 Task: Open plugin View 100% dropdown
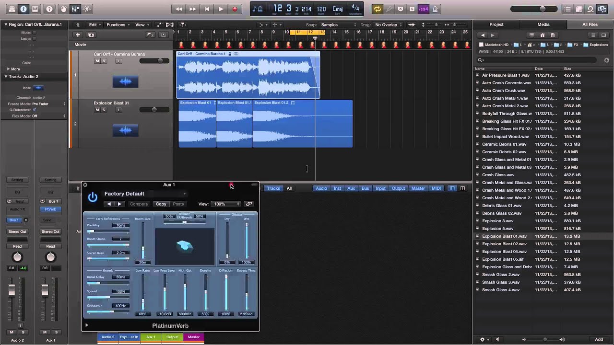225,204
